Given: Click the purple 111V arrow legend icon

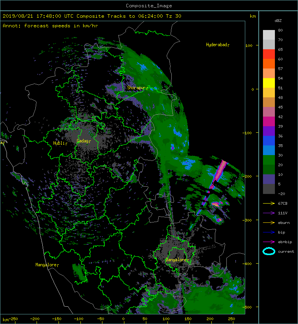Looking at the screenshot, I should tap(269, 213).
